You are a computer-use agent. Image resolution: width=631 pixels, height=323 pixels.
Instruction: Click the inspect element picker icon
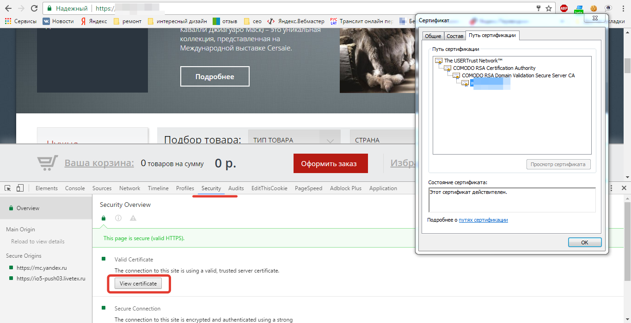click(x=8, y=188)
